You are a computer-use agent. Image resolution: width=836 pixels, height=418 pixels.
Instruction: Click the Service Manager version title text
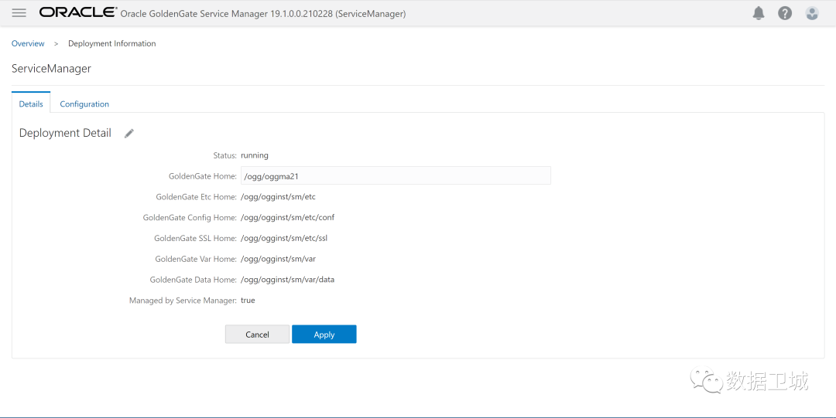tap(263, 14)
